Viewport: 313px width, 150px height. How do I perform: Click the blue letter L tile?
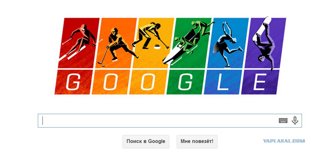(x=223, y=82)
